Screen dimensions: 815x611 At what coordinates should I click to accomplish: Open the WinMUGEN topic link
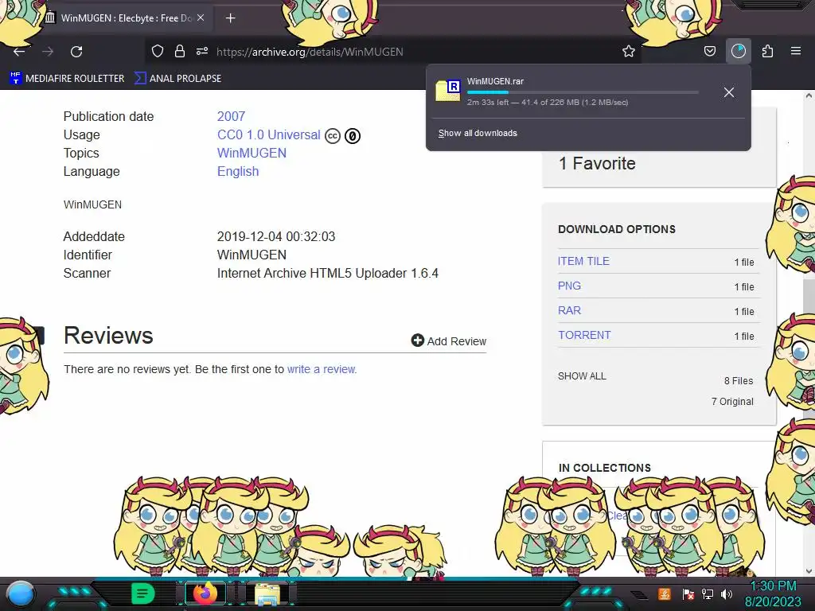click(x=252, y=153)
